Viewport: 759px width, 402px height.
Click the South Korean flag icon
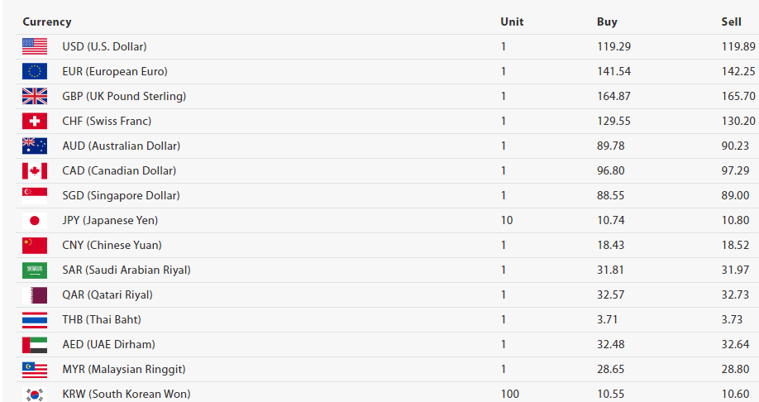coord(35,394)
